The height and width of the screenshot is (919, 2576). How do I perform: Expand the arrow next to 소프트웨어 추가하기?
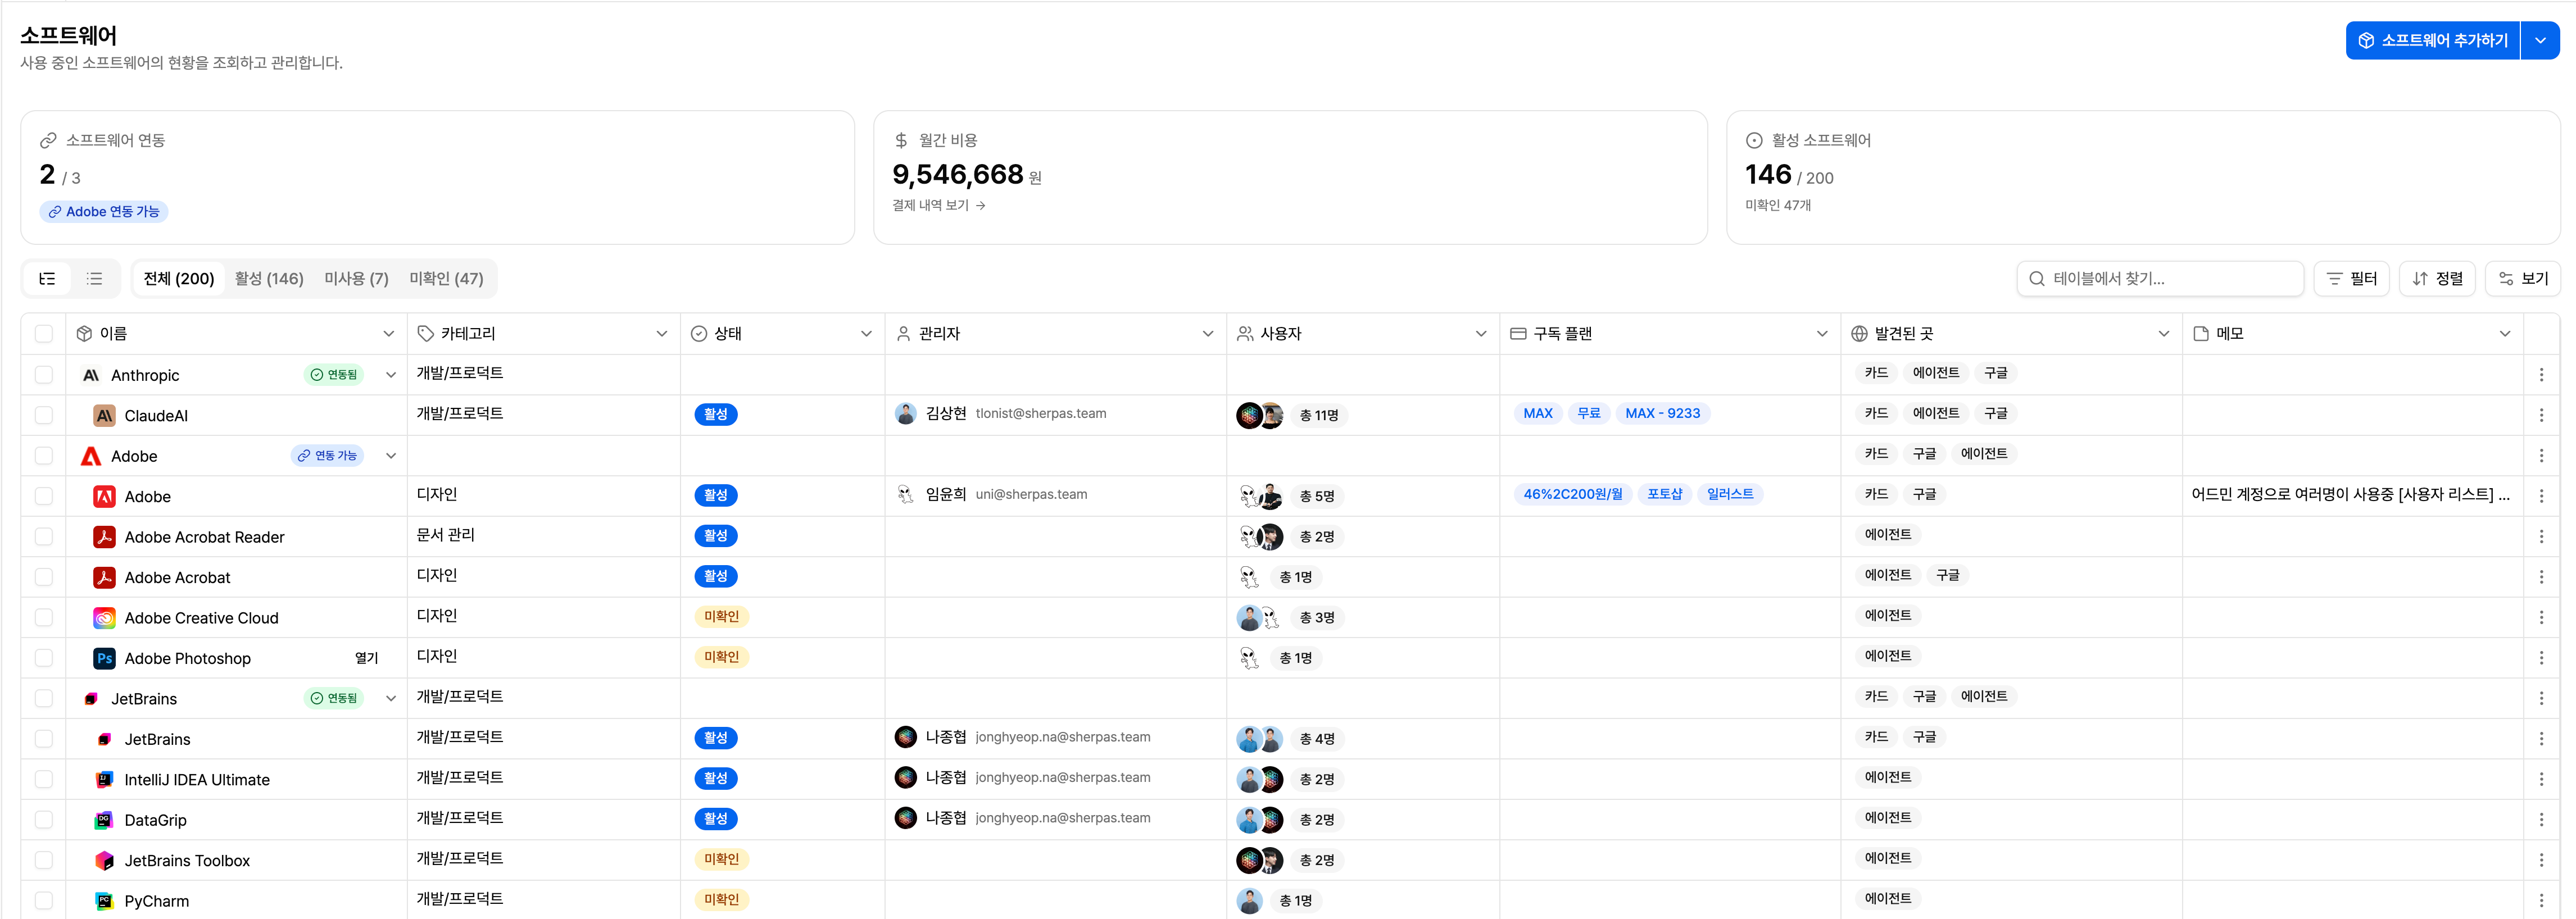click(x=2540, y=41)
